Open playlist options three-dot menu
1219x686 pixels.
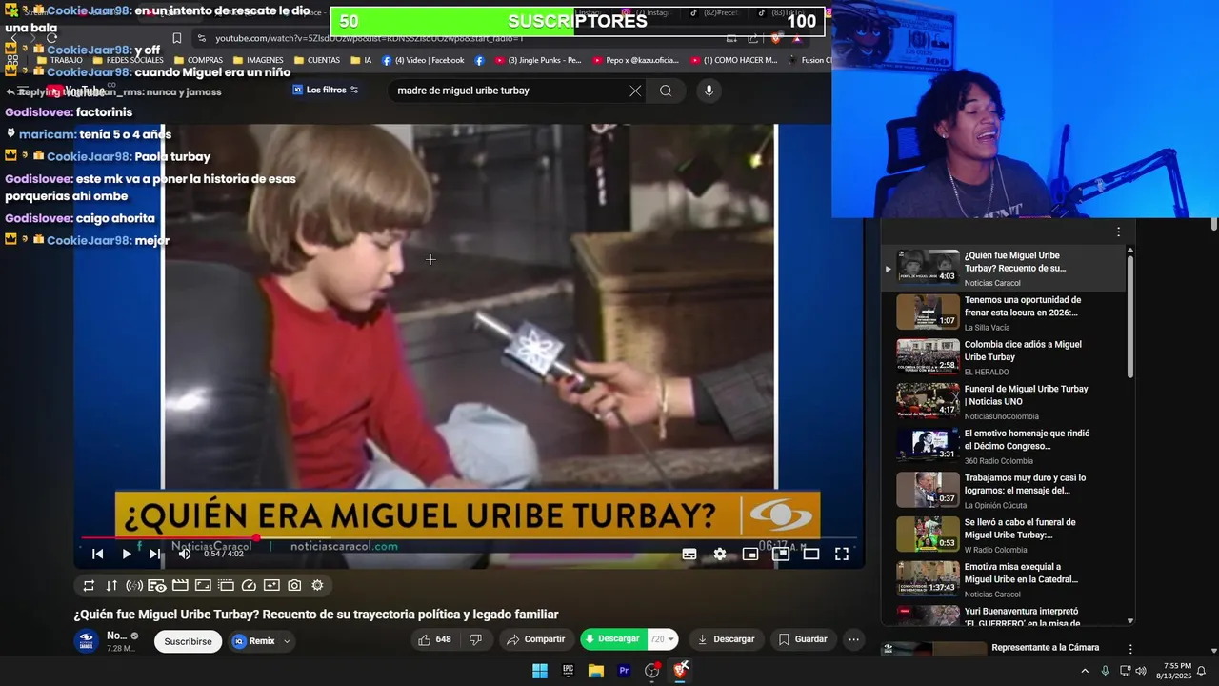tap(1118, 232)
